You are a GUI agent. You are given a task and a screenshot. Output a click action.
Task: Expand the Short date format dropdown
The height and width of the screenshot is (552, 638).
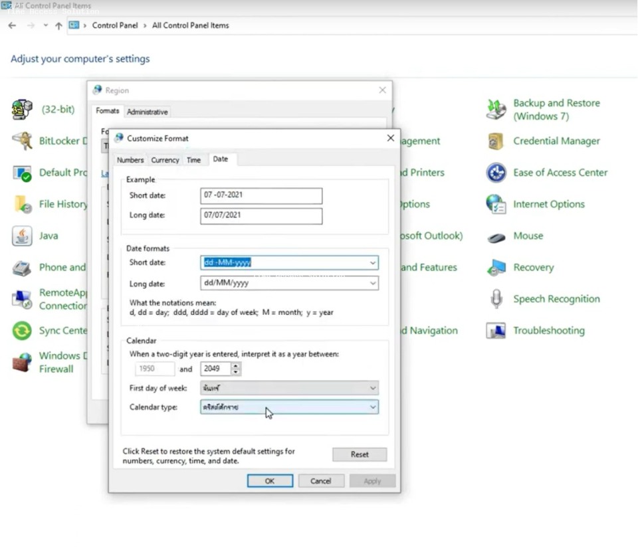(372, 263)
